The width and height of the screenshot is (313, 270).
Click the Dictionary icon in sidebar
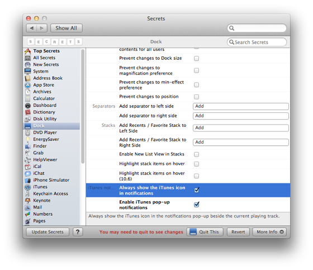coord(28,112)
